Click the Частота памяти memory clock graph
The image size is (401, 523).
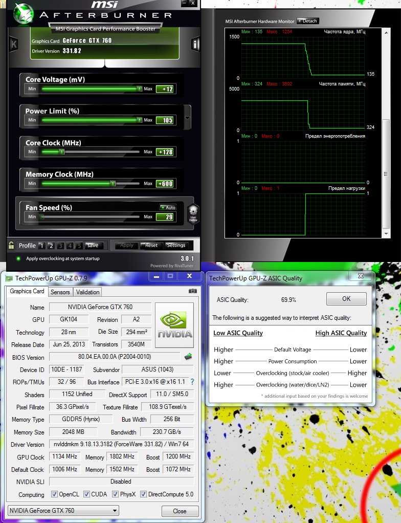point(303,110)
